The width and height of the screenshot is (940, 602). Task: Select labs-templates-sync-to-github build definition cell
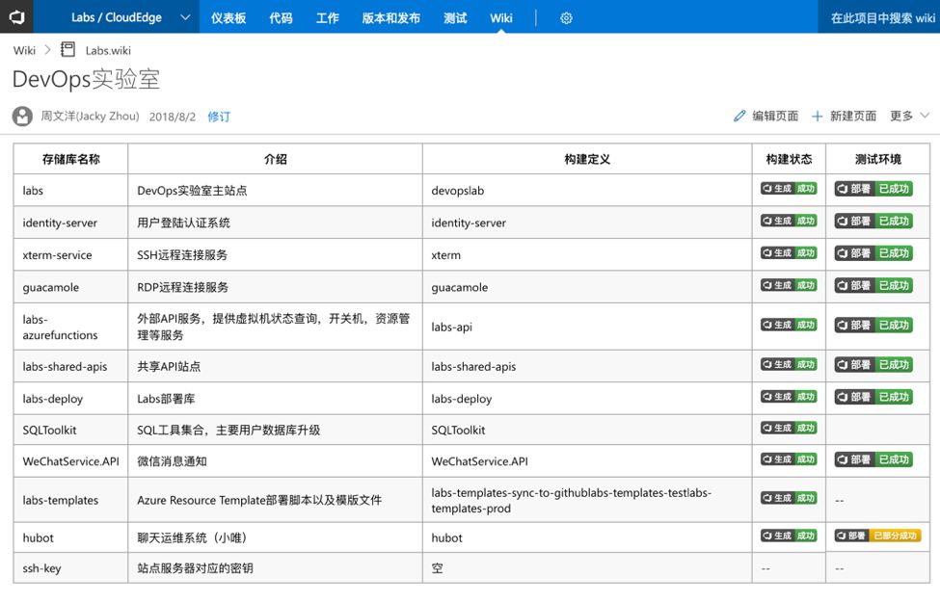587,500
